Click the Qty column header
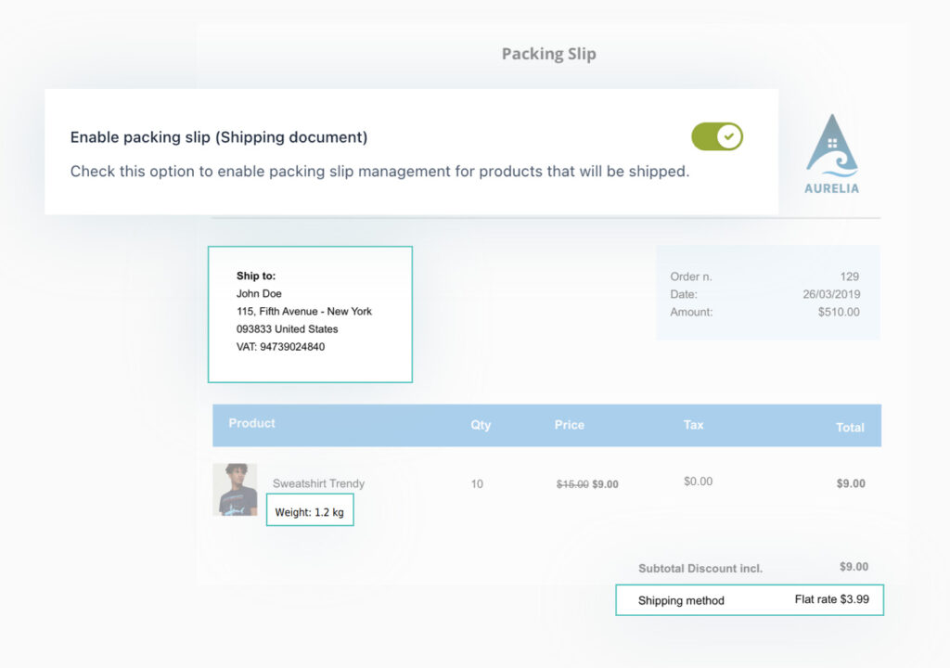Screen dimensions: 950x668 (481, 425)
